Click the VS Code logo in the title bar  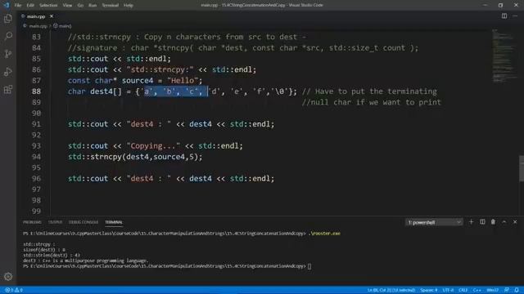click(7, 5)
